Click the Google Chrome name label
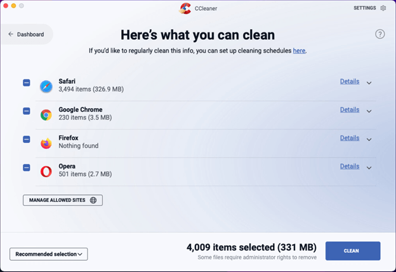 pos(81,109)
